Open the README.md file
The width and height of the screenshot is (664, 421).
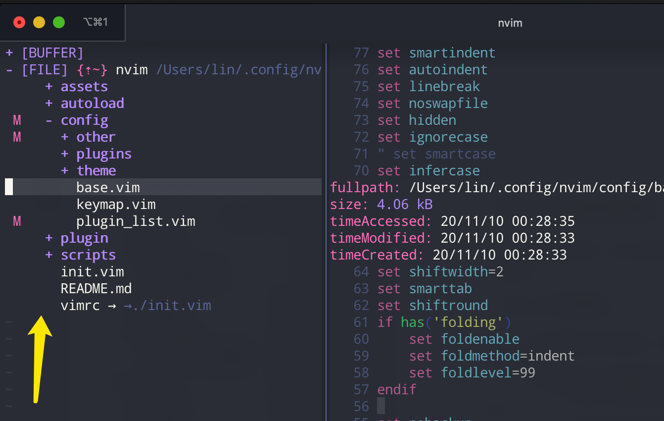pyautogui.click(x=96, y=288)
